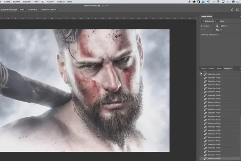Open Siri from the menu bar

tap(233, 2)
